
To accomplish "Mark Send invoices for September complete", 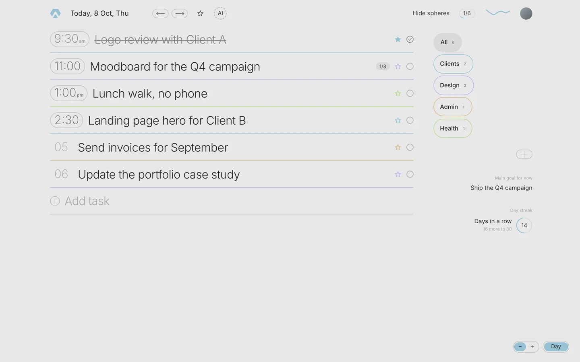I will click(410, 147).
